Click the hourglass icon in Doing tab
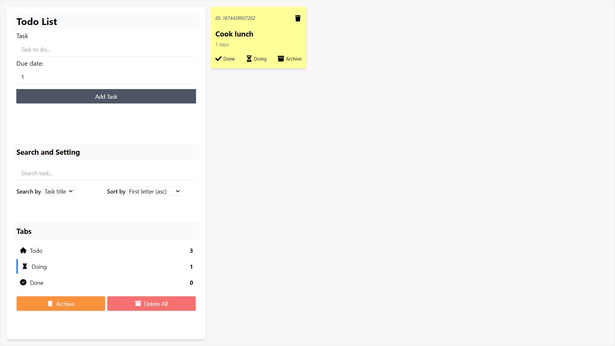This screenshot has height=346, width=615. tap(25, 267)
